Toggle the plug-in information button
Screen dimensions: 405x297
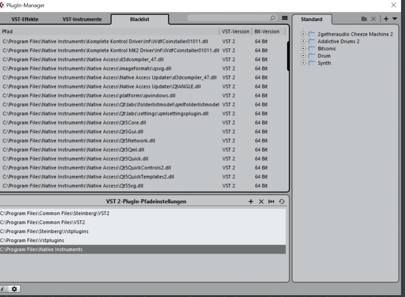pos(3,289)
